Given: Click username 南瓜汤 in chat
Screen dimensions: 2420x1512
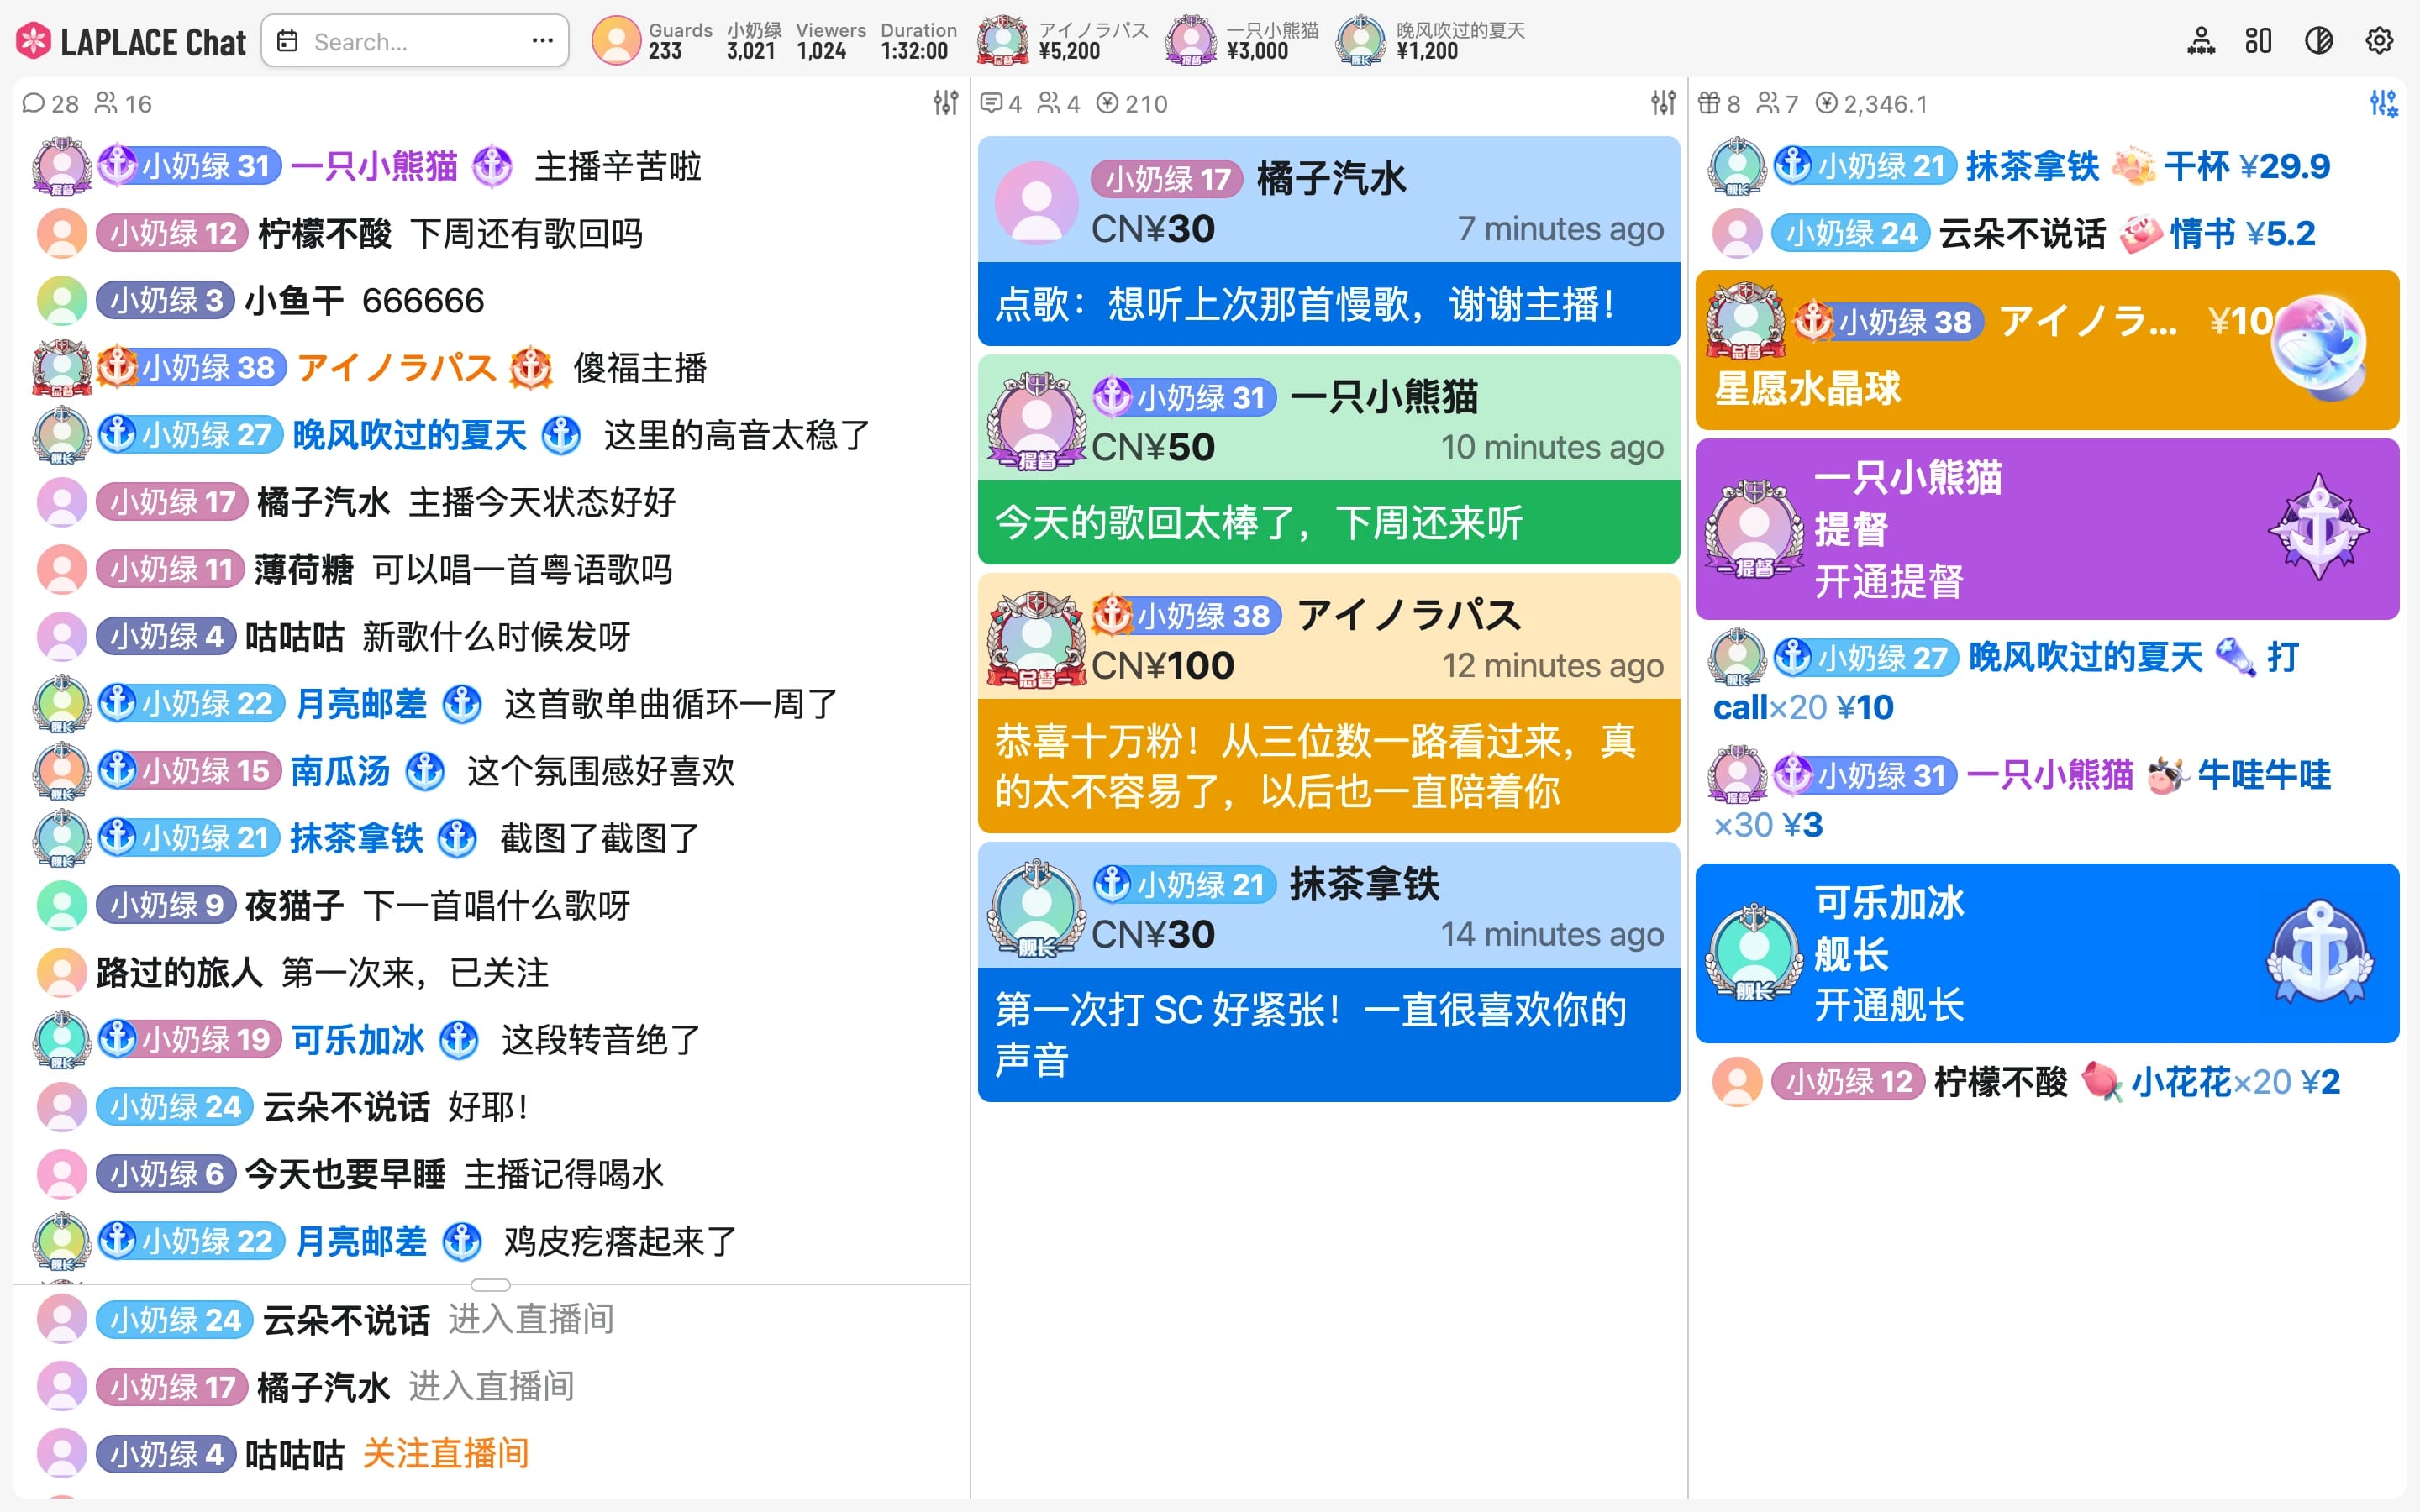Looking at the screenshot, I should (340, 771).
